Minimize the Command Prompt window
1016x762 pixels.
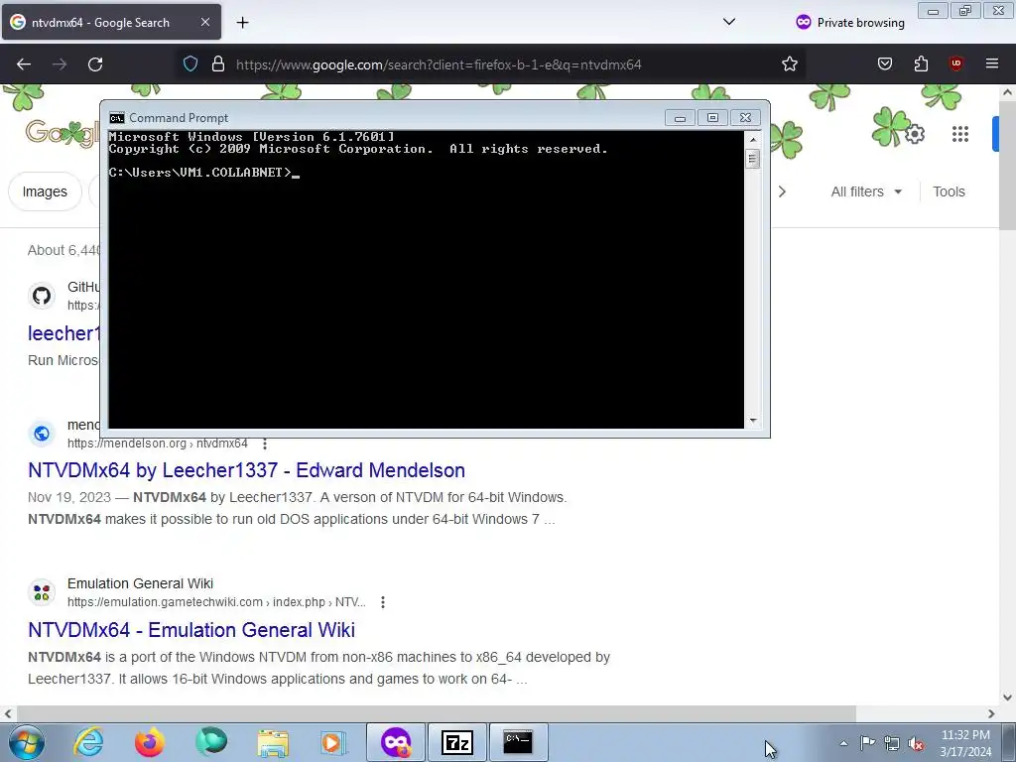(680, 118)
